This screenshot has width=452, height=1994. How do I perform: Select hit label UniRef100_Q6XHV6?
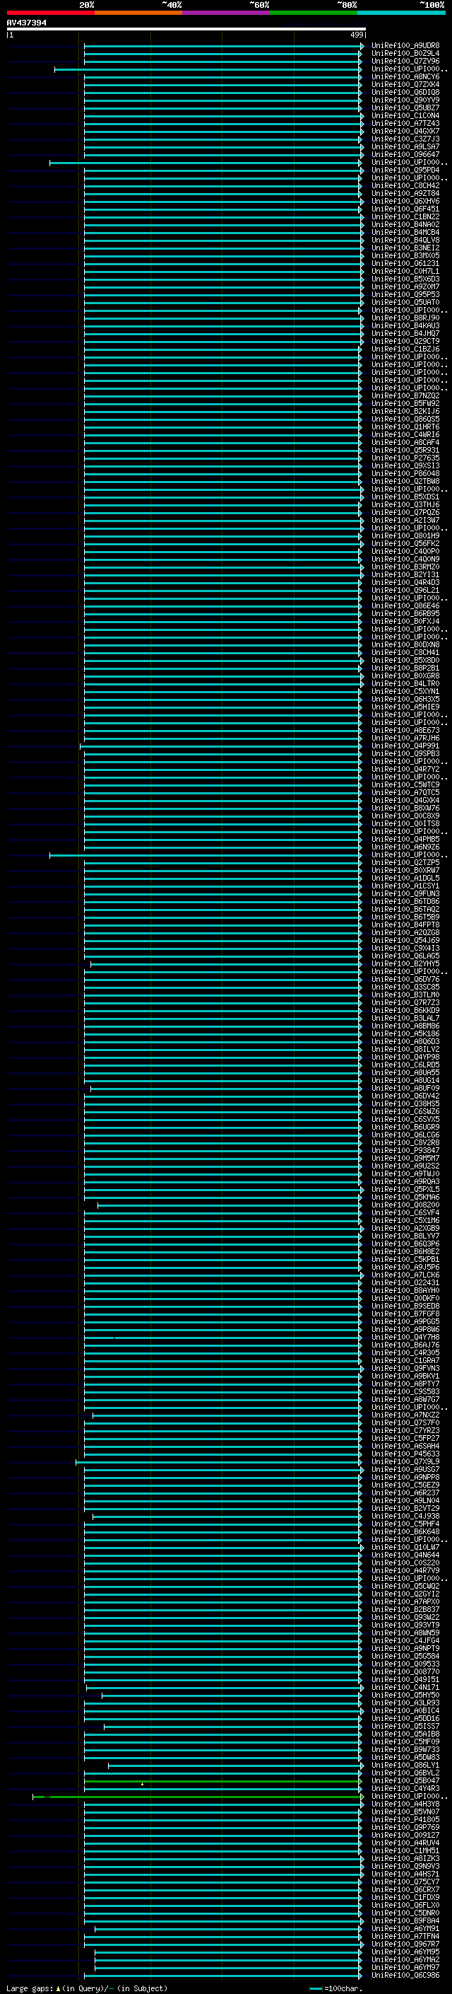click(x=405, y=202)
